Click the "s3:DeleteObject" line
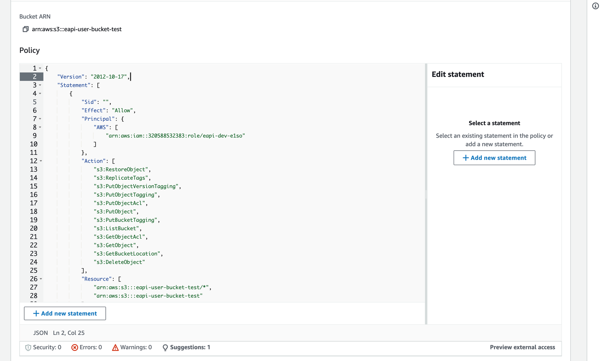The width and height of the screenshot is (604, 361). point(119,262)
